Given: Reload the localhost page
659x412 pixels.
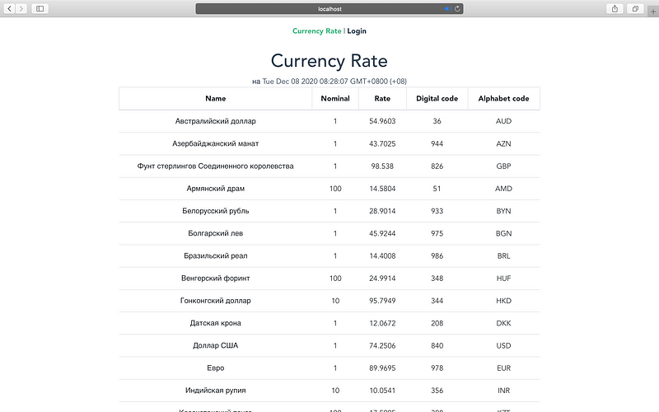Looking at the screenshot, I should [457, 8].
